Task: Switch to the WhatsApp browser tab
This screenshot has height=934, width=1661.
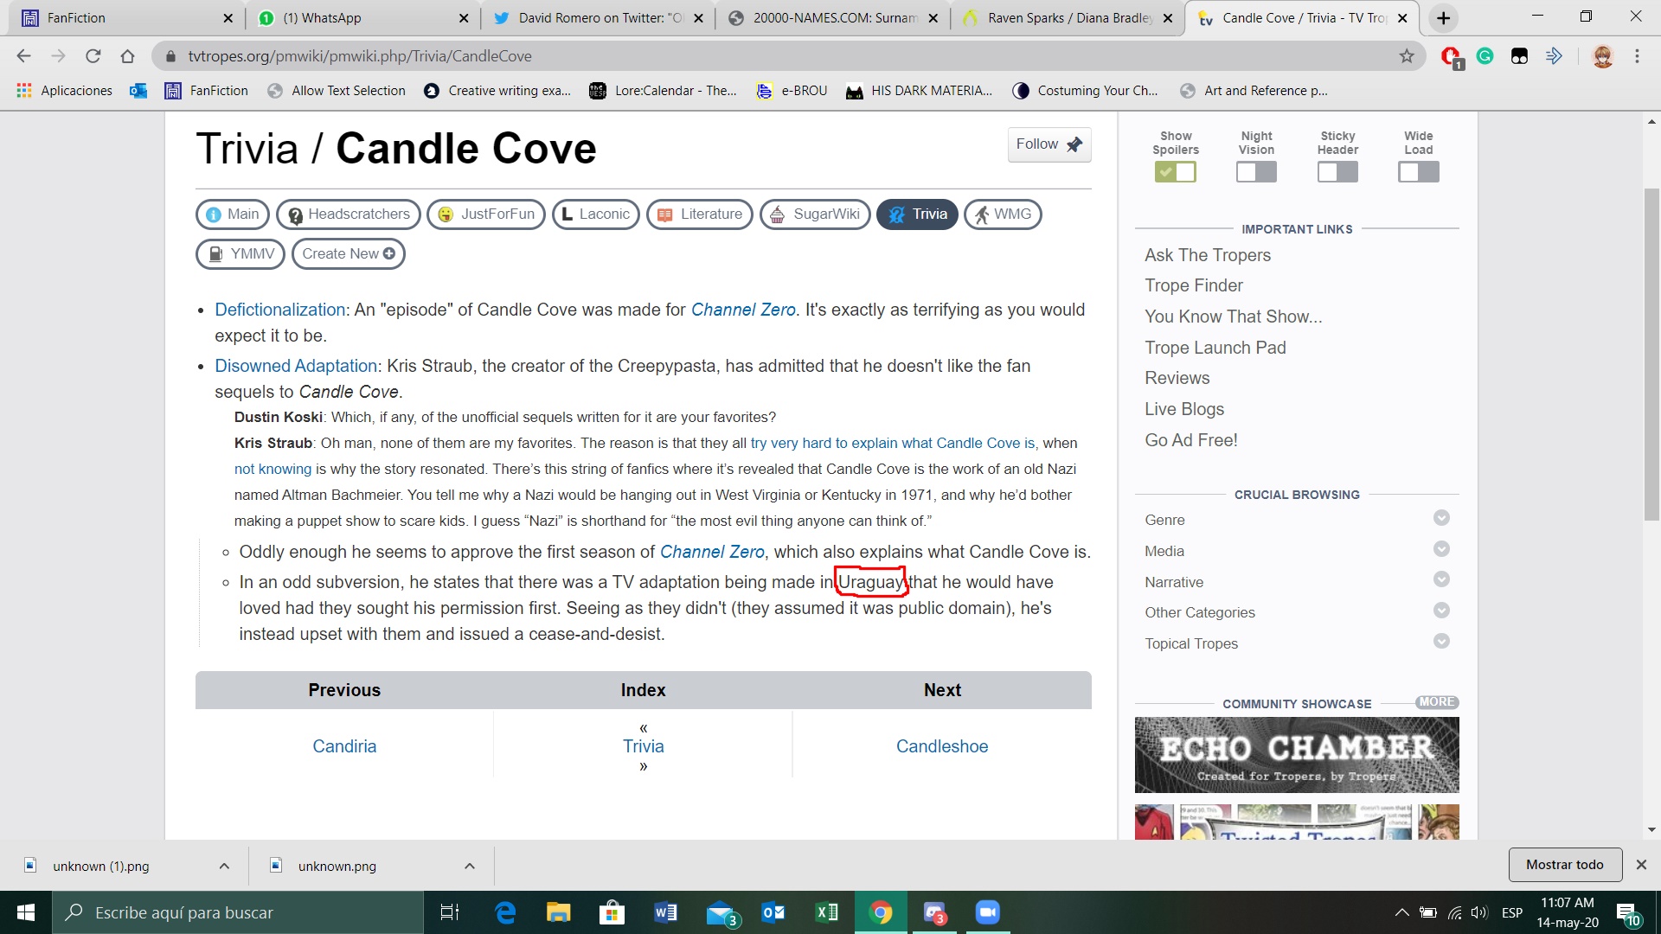Action: tap(363, 18)
